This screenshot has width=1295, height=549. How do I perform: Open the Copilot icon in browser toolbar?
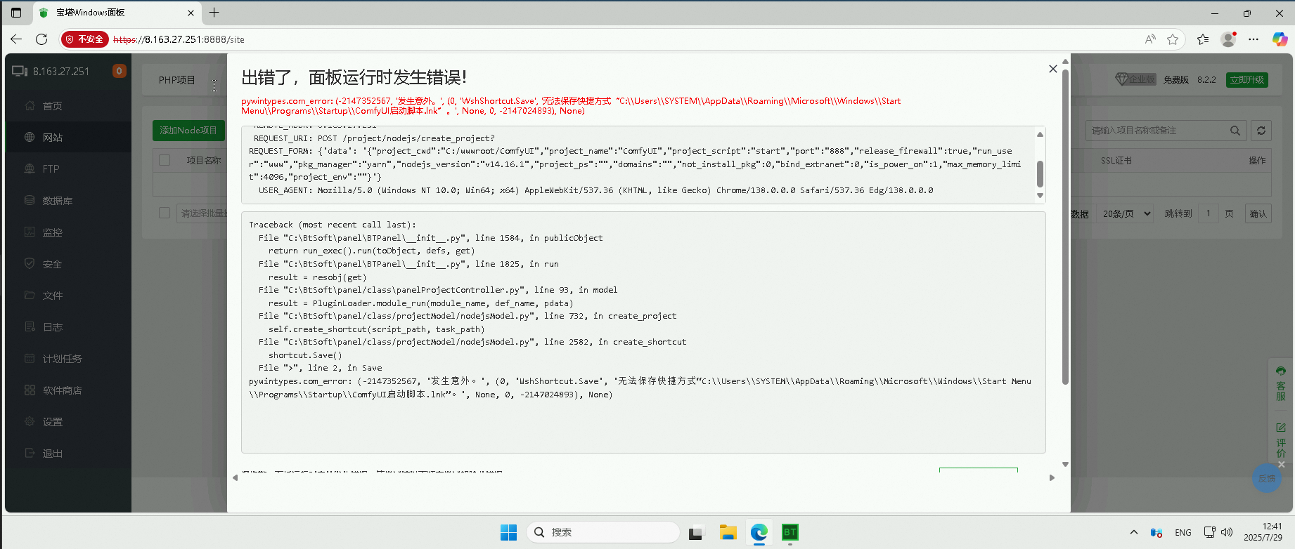1280,39
